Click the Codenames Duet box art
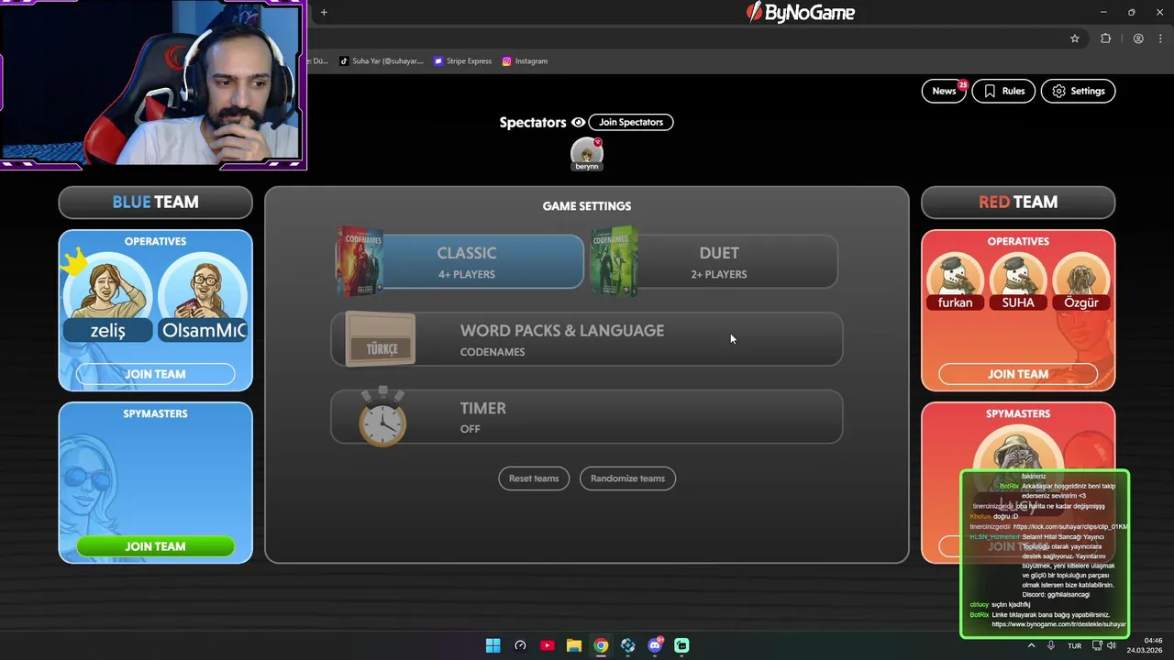1174x660 pixels. [x=614, y=261]
